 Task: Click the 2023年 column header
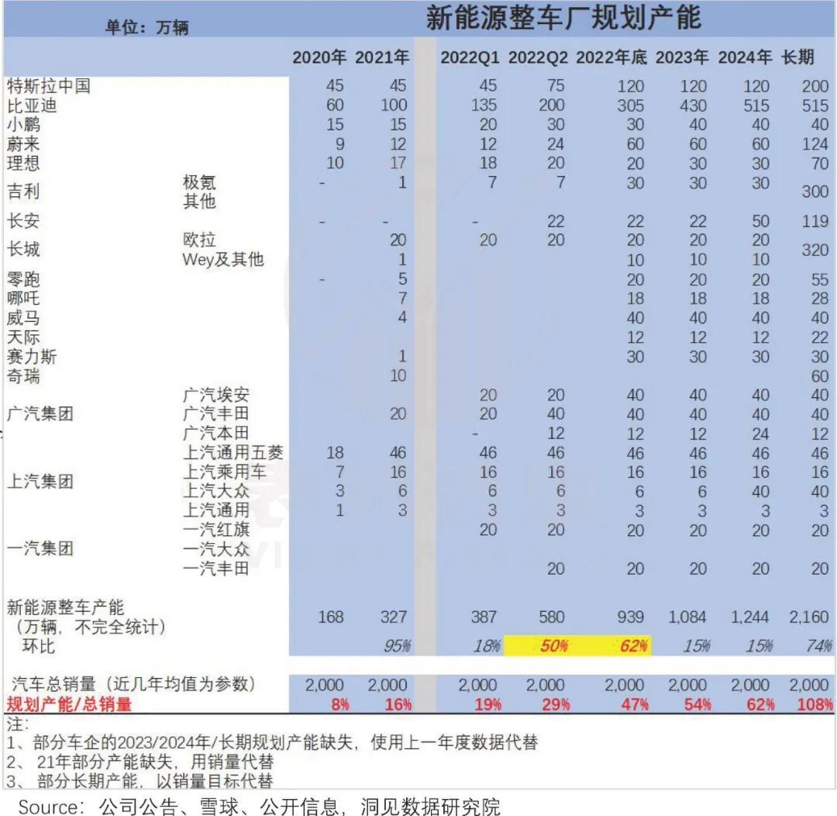pos(682,57)
